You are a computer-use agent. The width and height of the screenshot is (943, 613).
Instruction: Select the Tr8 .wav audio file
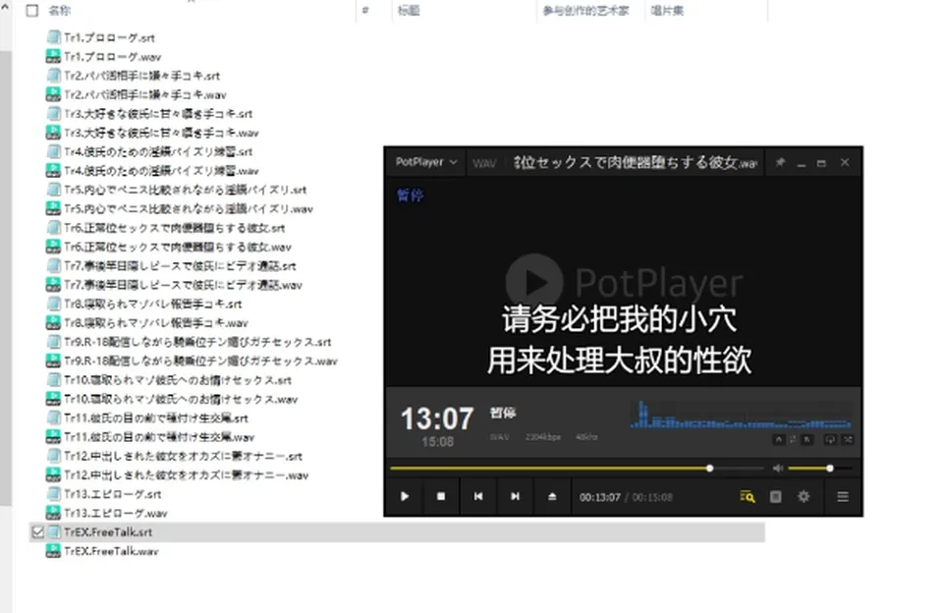(146, 323)
